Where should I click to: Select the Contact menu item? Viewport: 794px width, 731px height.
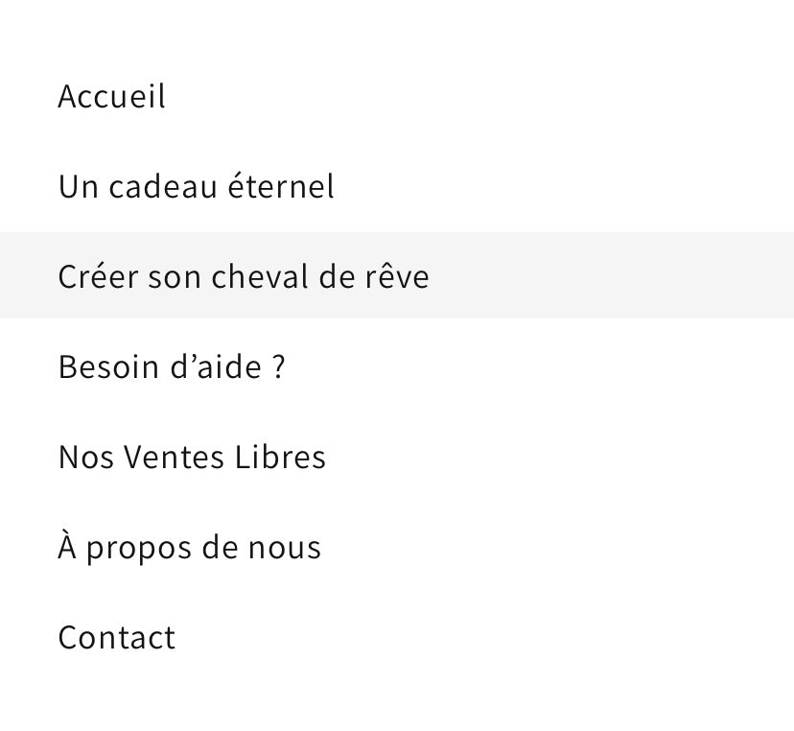point(116,637)
